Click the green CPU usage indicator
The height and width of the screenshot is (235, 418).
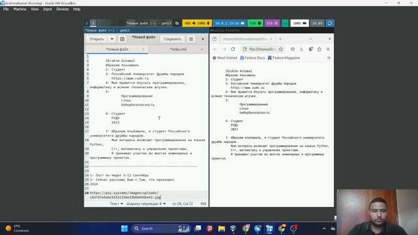tap(255, 23)
